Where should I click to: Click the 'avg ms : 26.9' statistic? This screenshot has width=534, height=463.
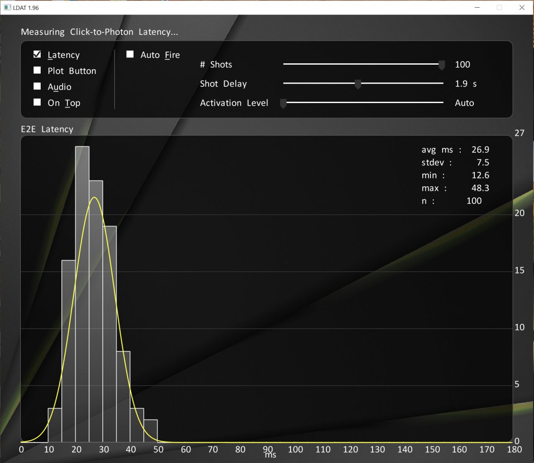[455, 150]
